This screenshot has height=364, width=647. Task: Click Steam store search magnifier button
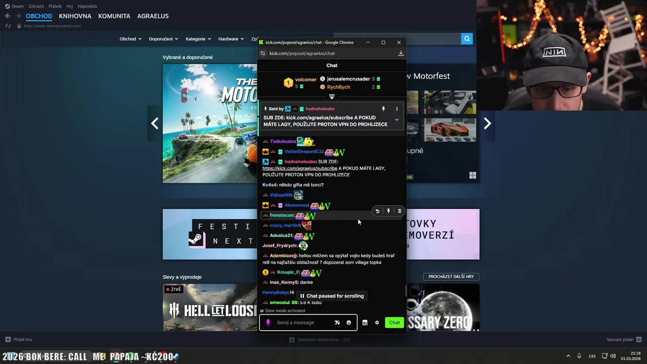point(467,38)
